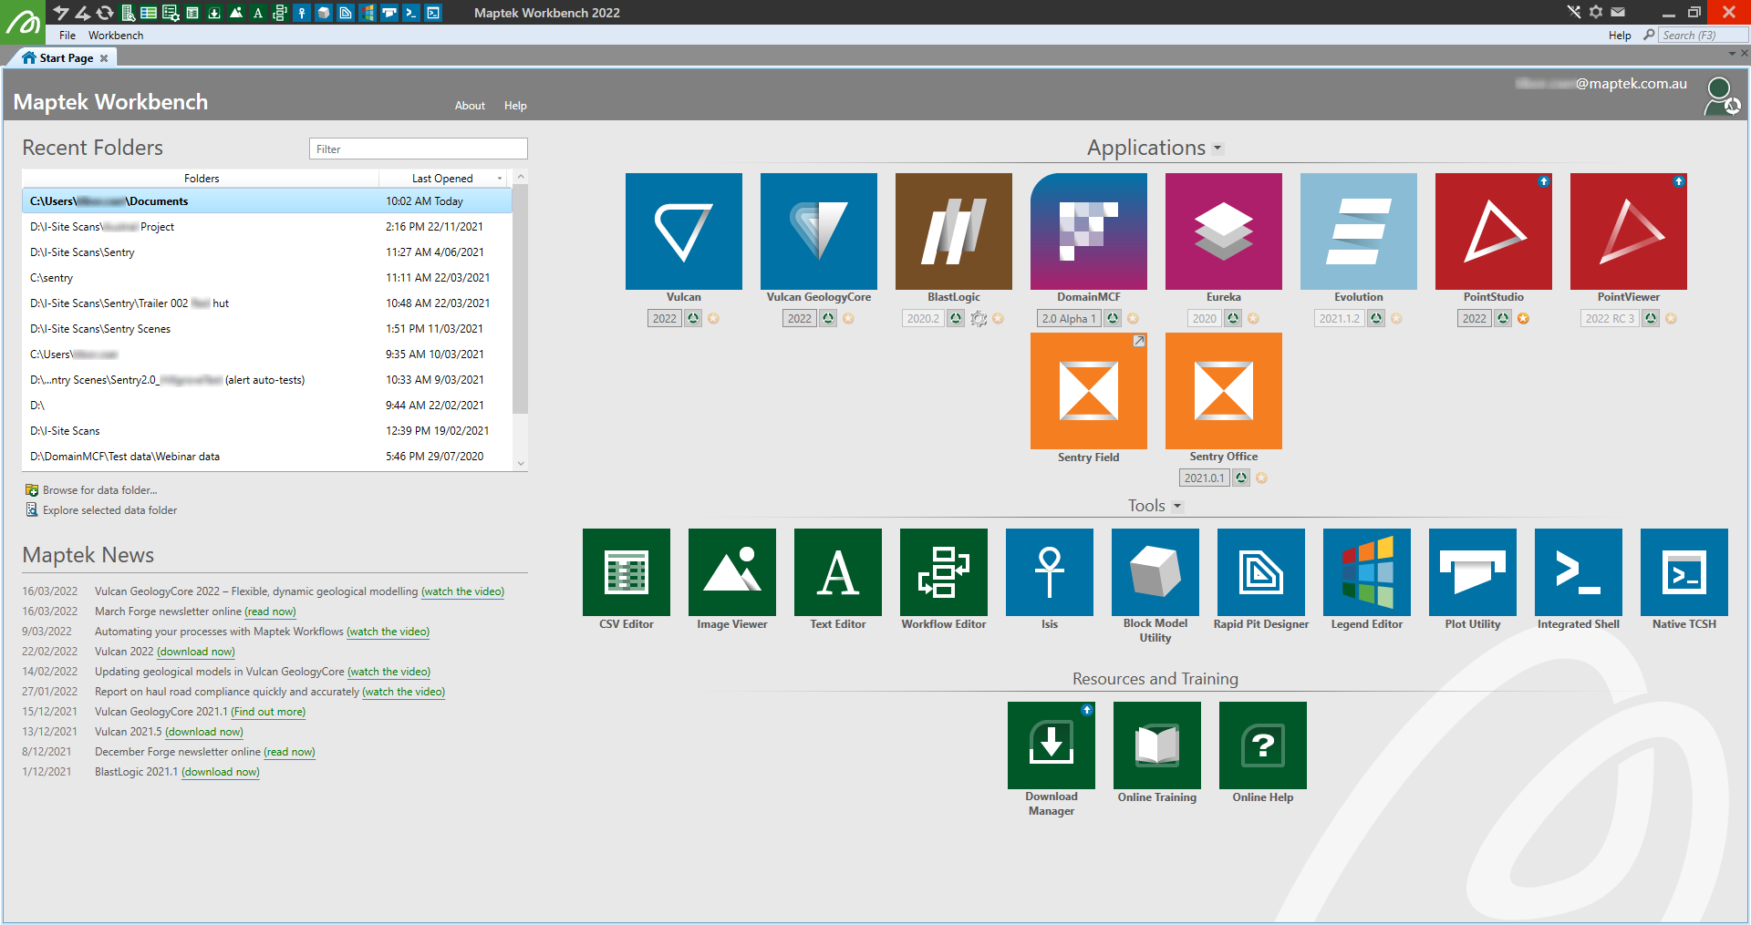Screen dimensions: 1751x925
Task: Launch the Isis tool tile
Action: click(1050, 572)
